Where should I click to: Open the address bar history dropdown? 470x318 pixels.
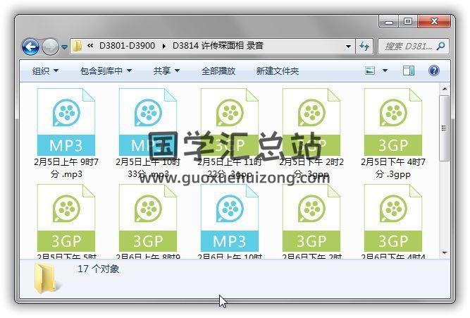point(348,47)
